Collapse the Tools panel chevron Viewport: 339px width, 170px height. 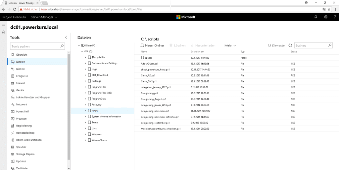click(x=66, y=38)
